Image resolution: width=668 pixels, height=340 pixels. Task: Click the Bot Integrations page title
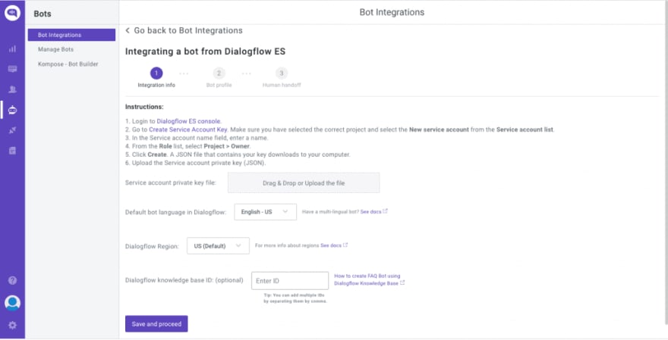point(392,12)
